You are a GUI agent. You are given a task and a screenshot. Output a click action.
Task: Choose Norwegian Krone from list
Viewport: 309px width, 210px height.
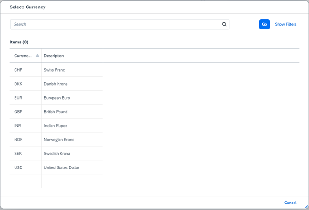[59, 139]
